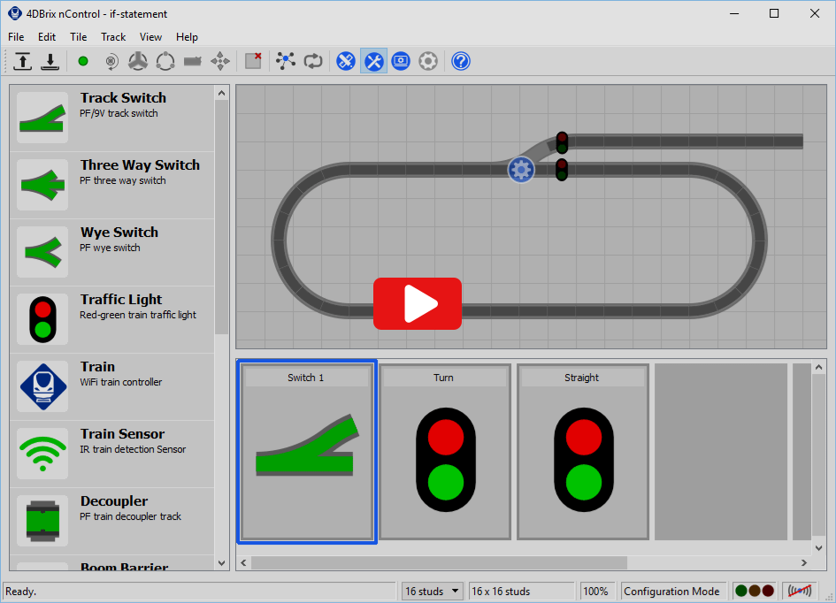Click the green circle toolbar icon
This screenshot has height=603, width=836.
pyautogui.click(x=82, y=61)
